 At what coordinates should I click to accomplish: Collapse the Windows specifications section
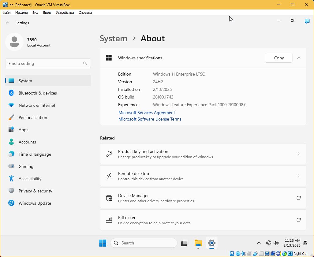299,58
